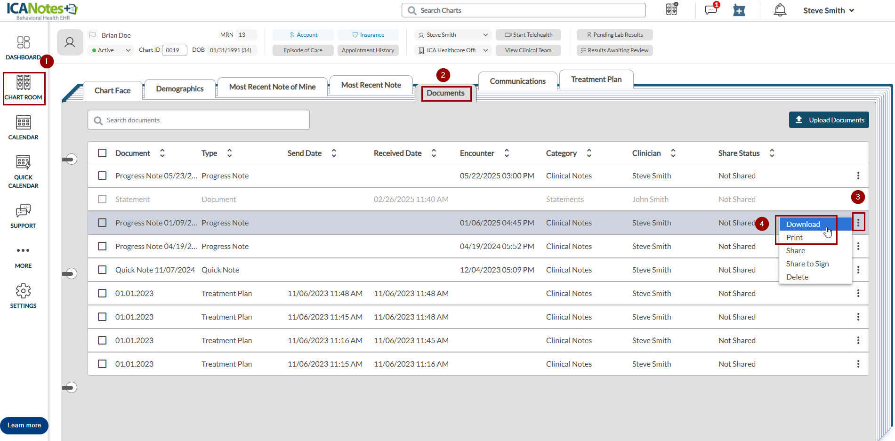
Task: Open the Steve Smith clinician dropdown
Action: coord(453,35)
